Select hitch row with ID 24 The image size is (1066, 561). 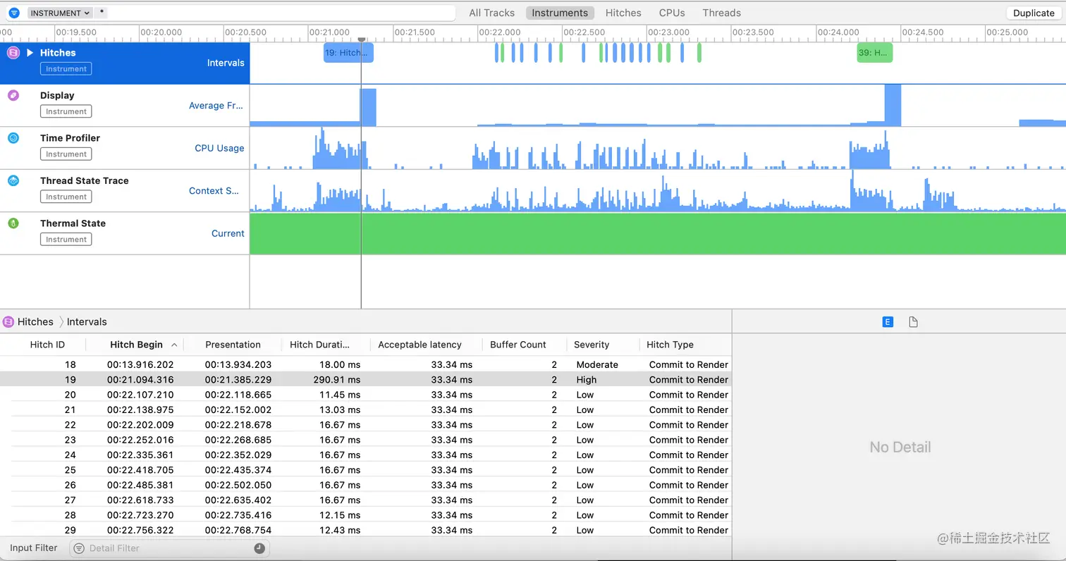coord(366,455)
